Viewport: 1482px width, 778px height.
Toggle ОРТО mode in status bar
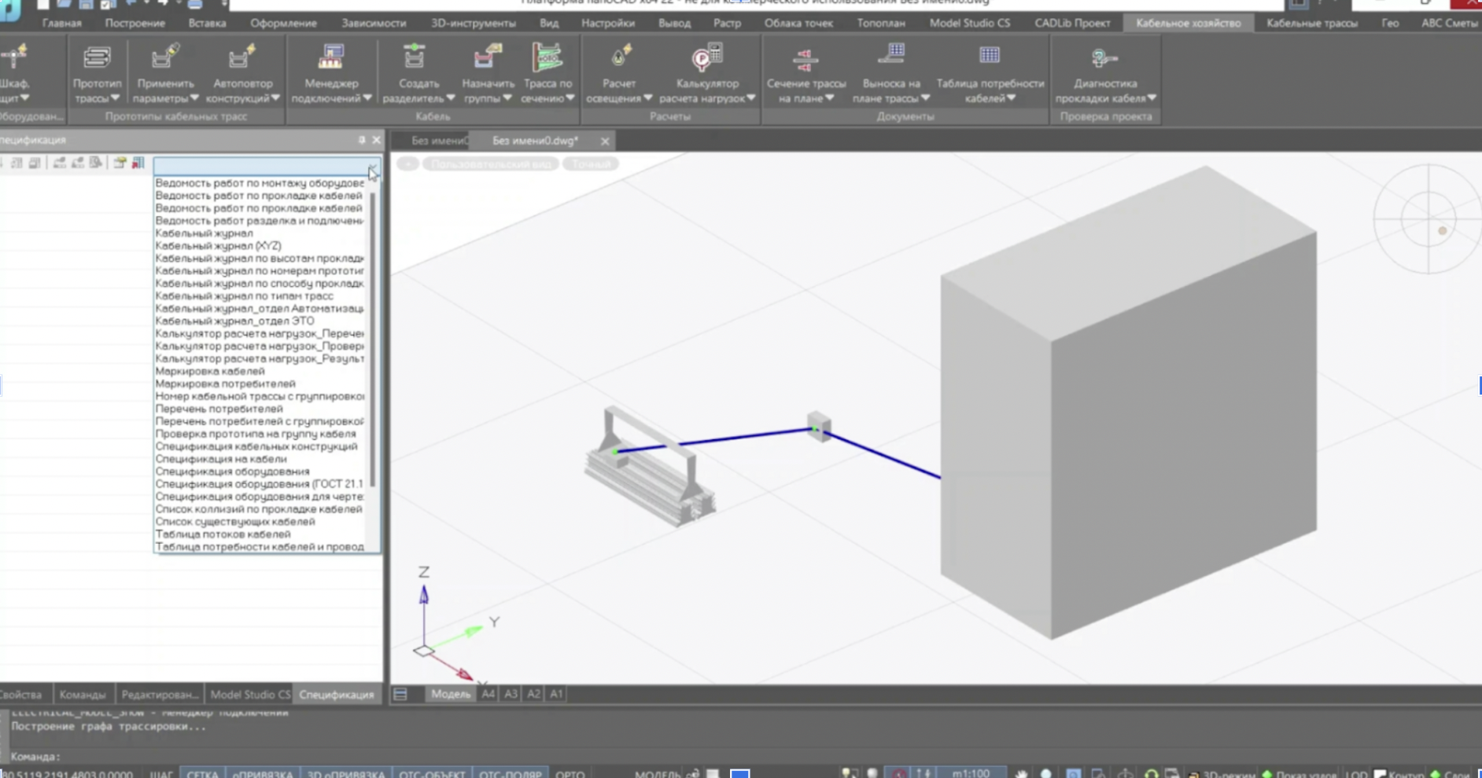click(570, 774)
